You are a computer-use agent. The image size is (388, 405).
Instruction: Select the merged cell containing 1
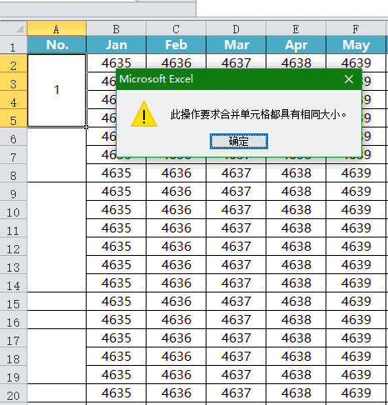pos(57,90)
